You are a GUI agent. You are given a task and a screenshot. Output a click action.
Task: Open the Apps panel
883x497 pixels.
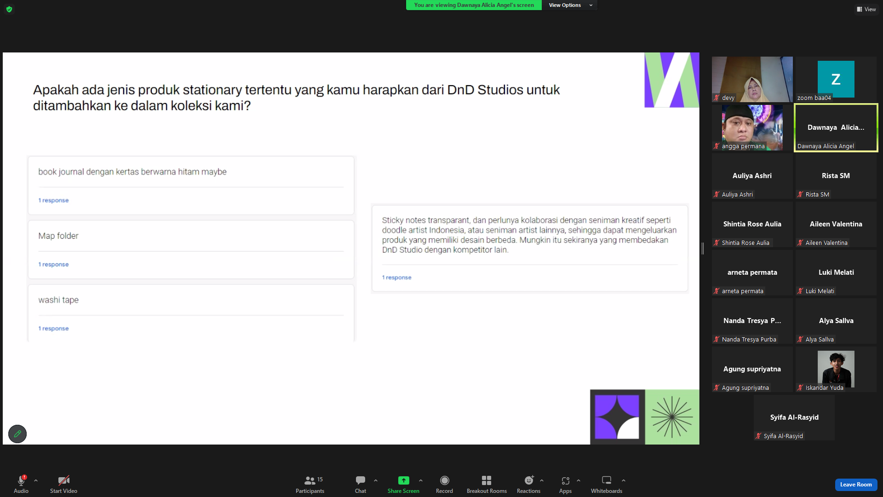[x=565, y=484]
